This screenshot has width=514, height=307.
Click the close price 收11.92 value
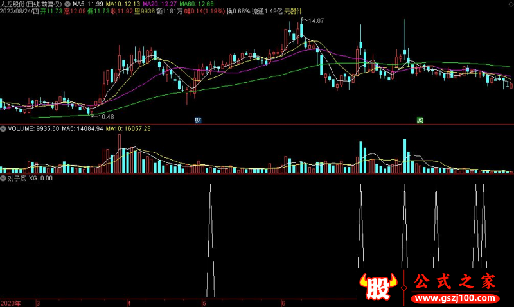pos(122,12)
